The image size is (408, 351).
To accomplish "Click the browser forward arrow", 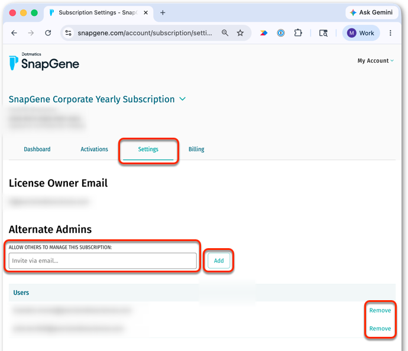I will coord(31,33).
